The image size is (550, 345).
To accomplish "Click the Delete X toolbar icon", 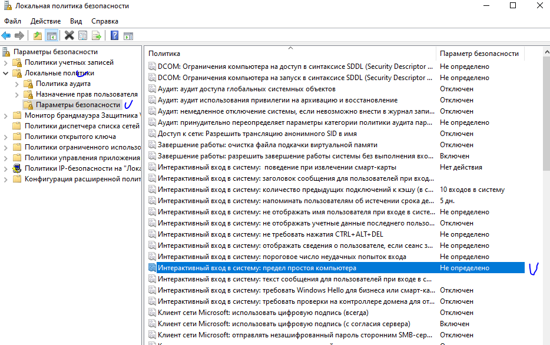I will [x=69, y=36].
